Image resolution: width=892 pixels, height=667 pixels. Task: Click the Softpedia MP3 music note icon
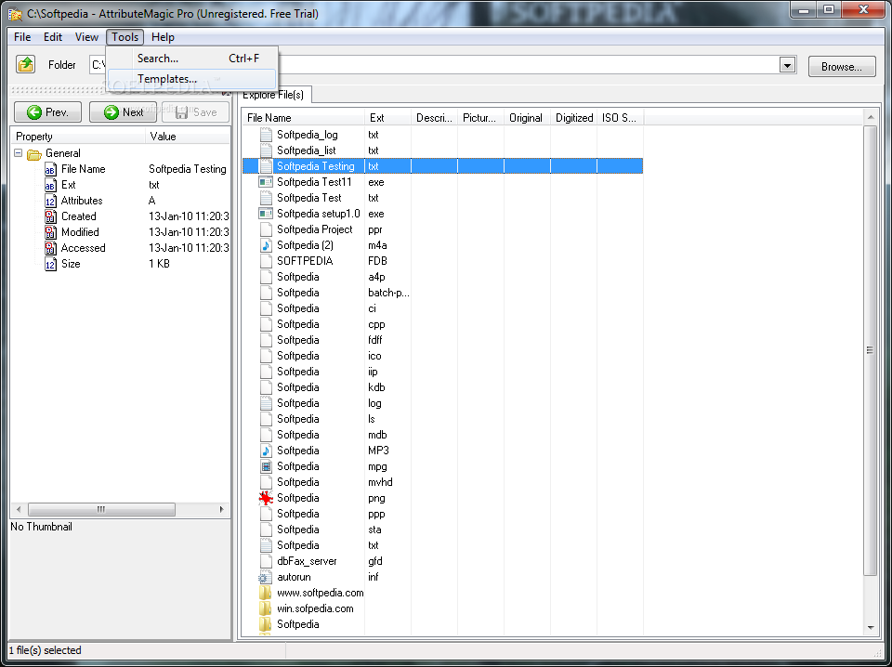pyautogui.click(x=266, y=451)
